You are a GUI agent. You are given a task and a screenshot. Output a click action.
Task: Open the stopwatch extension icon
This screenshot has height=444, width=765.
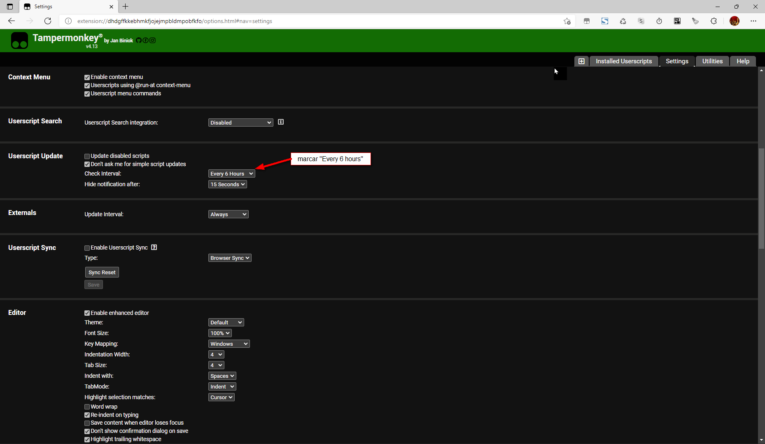[x=659, y=21]
